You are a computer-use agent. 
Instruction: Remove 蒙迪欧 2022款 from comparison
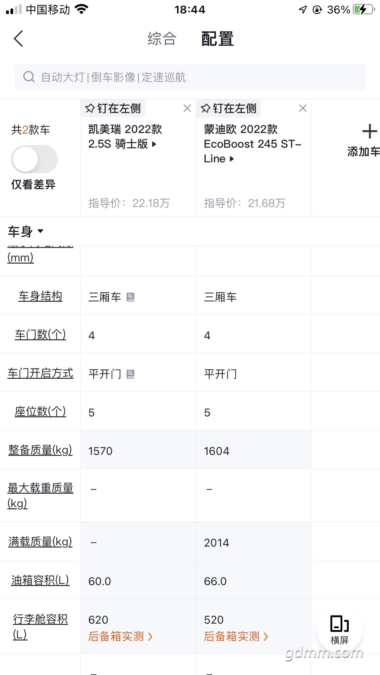click(x=303, y=108)
